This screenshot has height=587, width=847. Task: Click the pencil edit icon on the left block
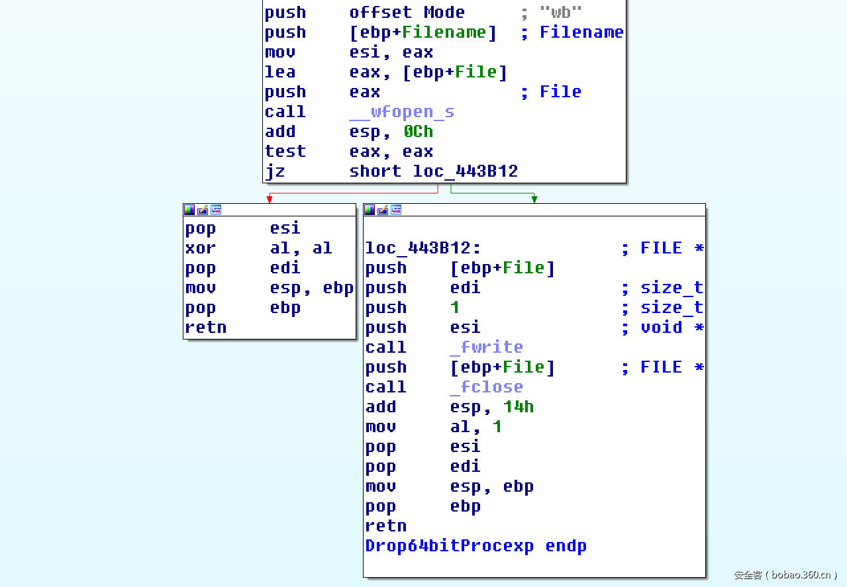202,209
